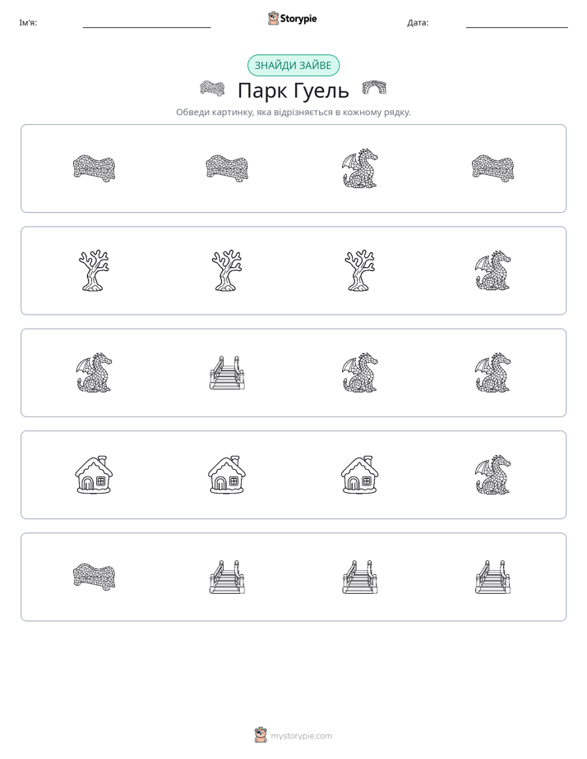Click the Storypie logo at top
Screen dimensions: 587x759
pyautogui.click(x=293, y=19)
